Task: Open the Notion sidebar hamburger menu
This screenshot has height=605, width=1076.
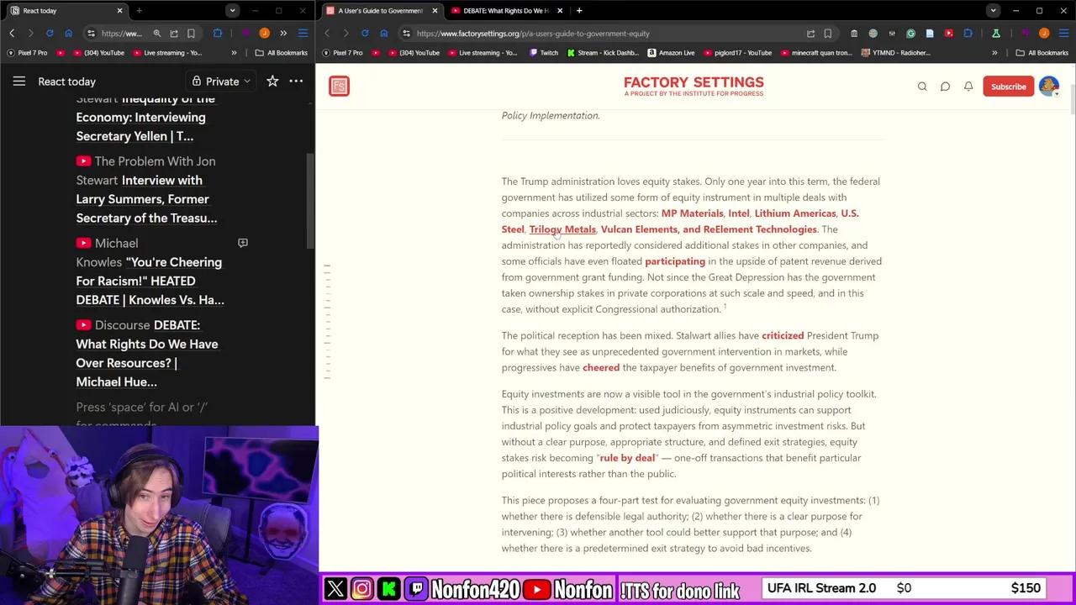Action: tap(18, 82)
